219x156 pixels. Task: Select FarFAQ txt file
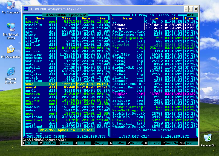[x=154, y=64]
